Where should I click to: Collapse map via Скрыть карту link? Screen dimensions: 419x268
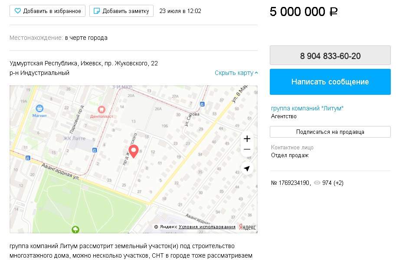point(236,73)
